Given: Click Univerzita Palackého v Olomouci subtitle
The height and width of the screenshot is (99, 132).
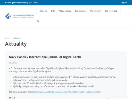Looking at the screenshot, I should point(23,18).
